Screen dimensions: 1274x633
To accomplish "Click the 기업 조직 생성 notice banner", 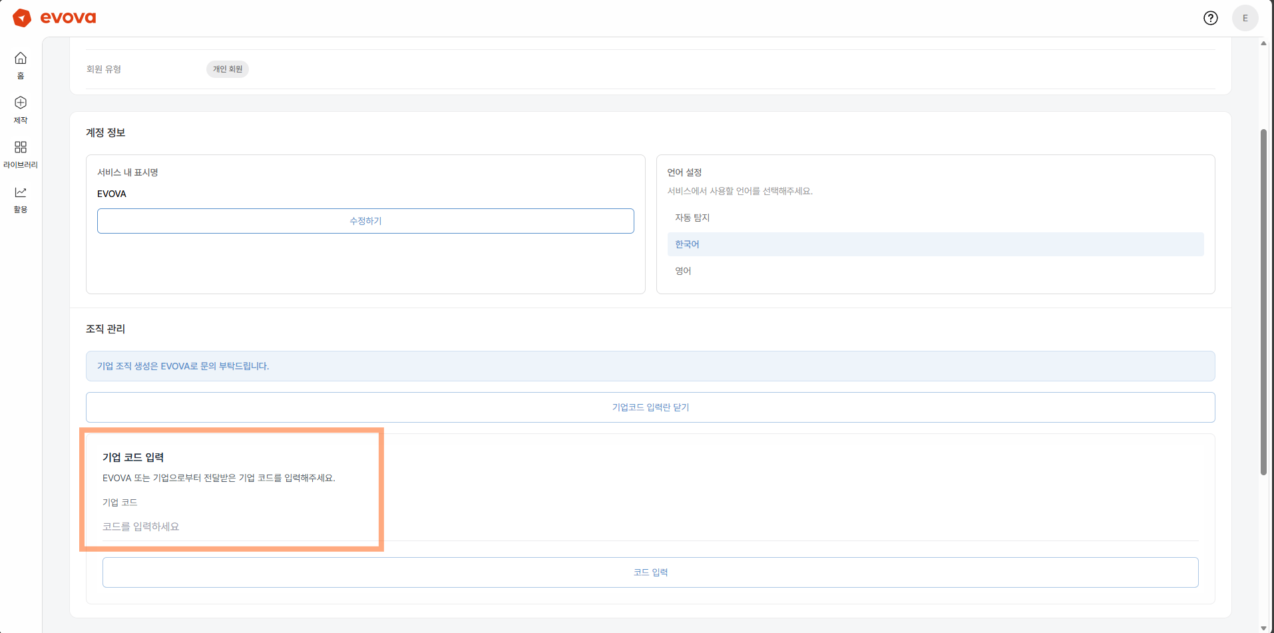I will click(x=650, y=366).
